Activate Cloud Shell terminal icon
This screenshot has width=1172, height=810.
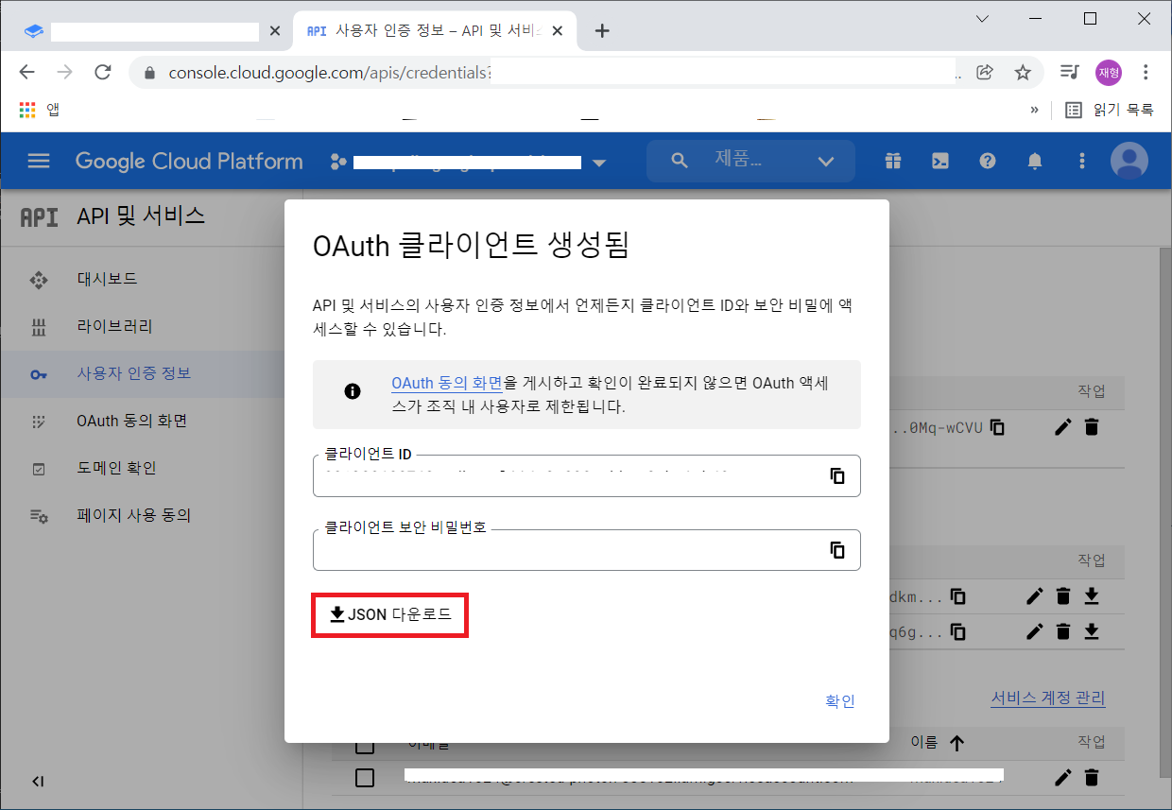tap(940, 161)
